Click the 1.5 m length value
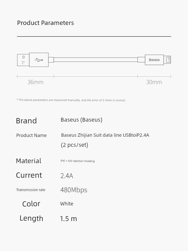The height and width of the screenshot is (251, 188). [x=68, y=219]
